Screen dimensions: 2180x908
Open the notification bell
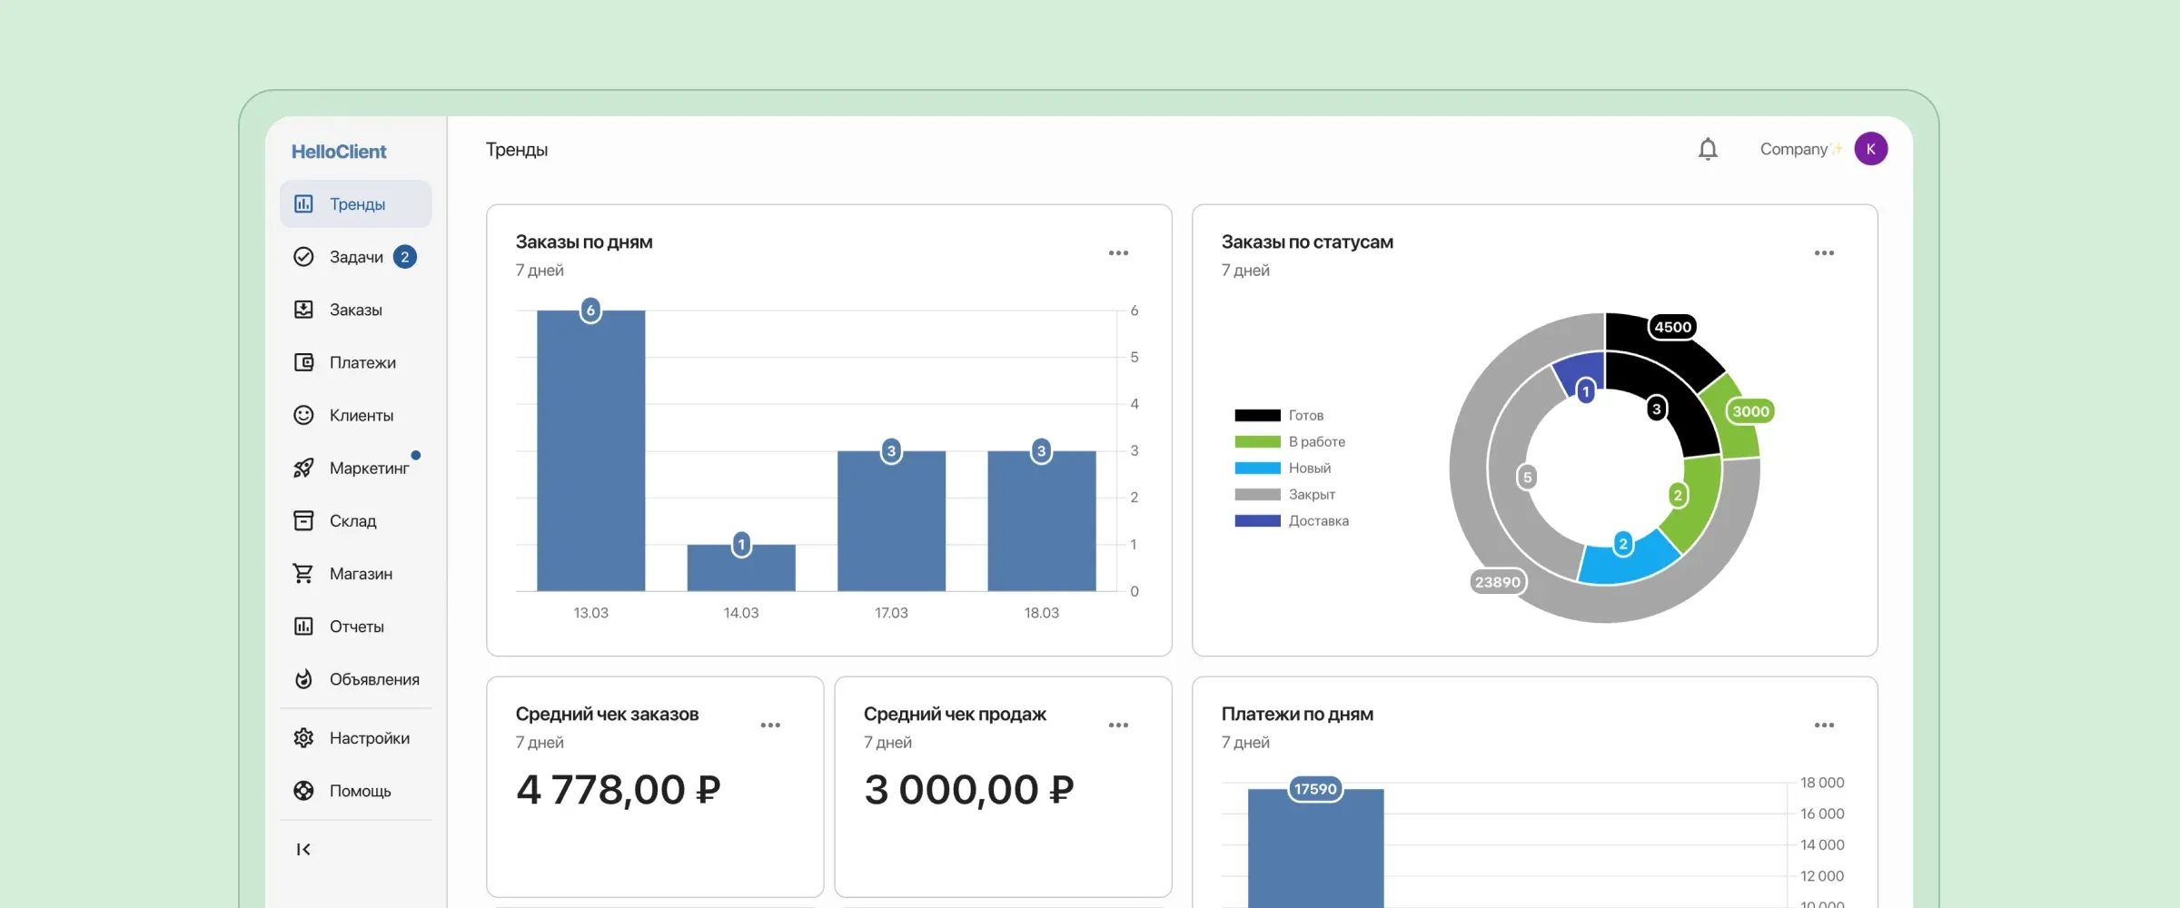(x=1709, y=148)
